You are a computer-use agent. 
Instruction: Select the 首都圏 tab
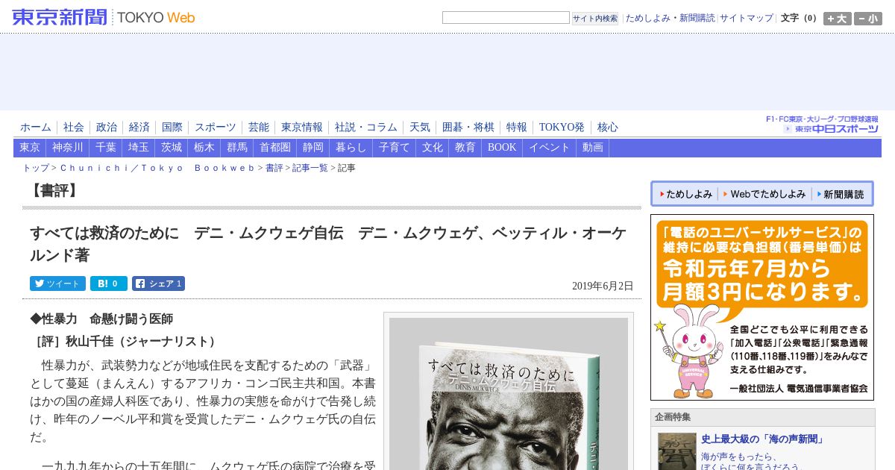(x=275, y=148)
